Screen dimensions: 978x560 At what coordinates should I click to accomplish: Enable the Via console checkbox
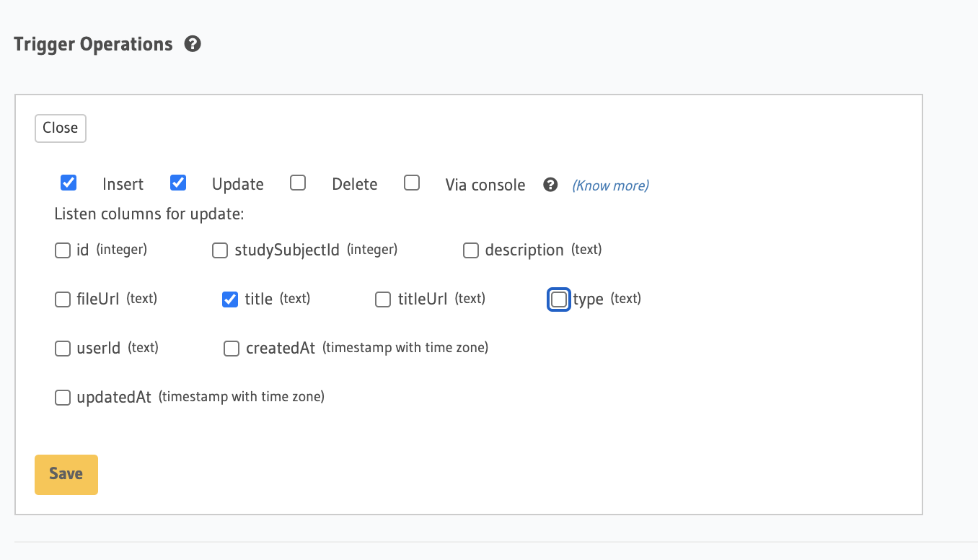pos(412,183)
